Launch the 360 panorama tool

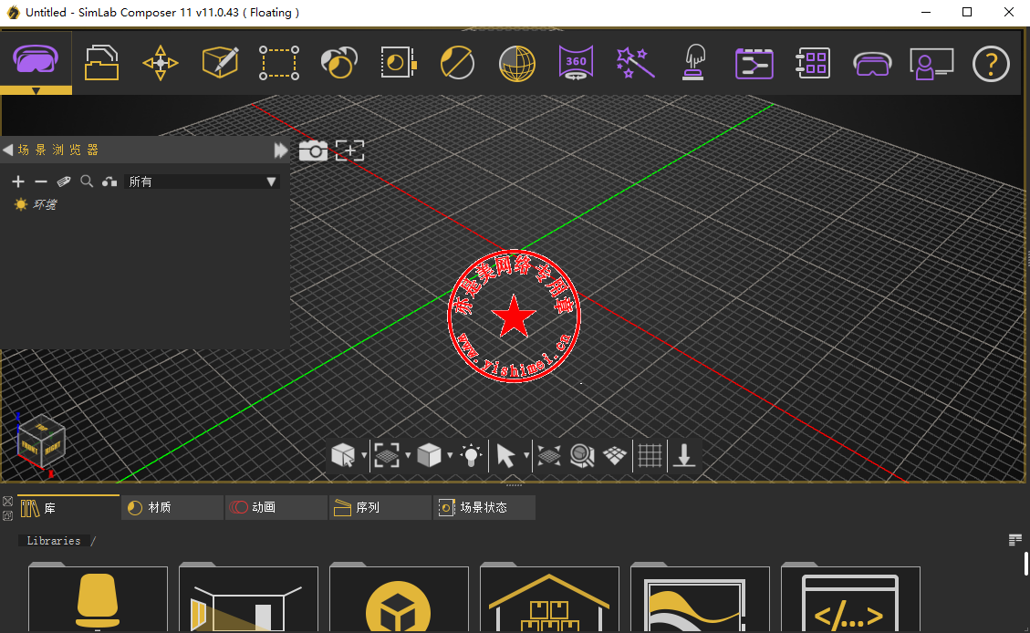click(576, 63)
